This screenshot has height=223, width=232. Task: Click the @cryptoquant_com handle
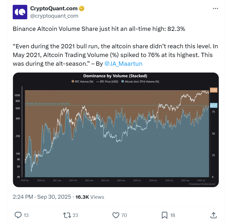point(54,16)
